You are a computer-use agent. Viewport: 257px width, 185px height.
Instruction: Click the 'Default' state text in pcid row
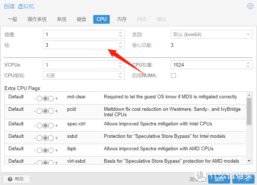16,109
